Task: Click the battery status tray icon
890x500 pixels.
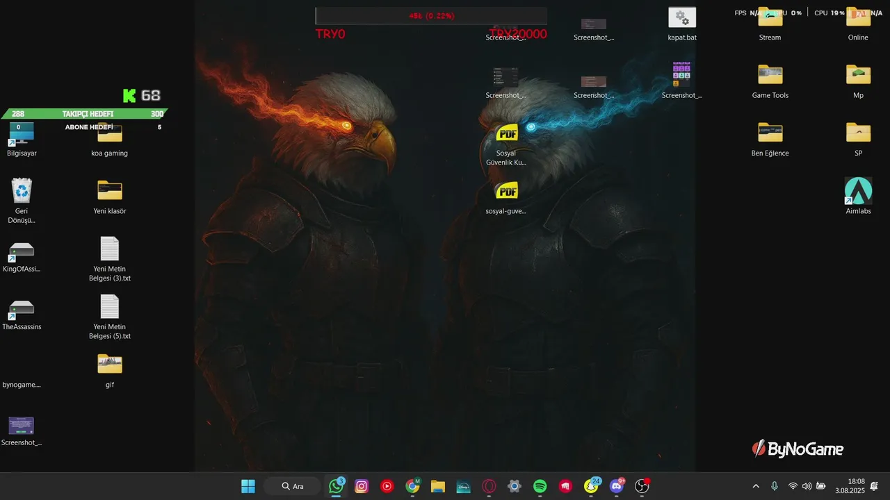Action: (821, 486)
